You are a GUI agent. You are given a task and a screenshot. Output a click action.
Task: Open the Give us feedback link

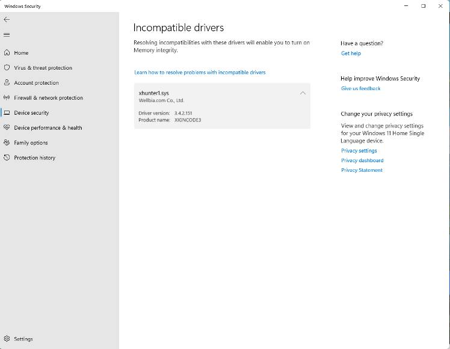(x=360, y=89)
